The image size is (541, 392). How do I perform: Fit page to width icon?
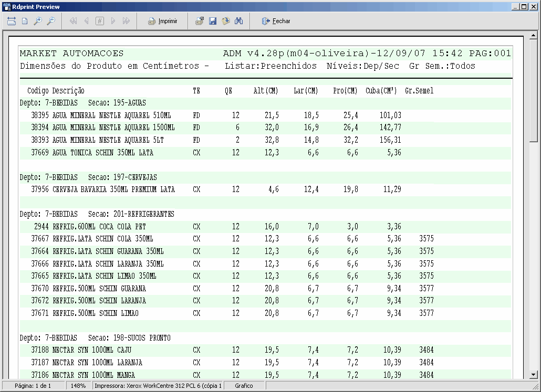click(12, 21)
